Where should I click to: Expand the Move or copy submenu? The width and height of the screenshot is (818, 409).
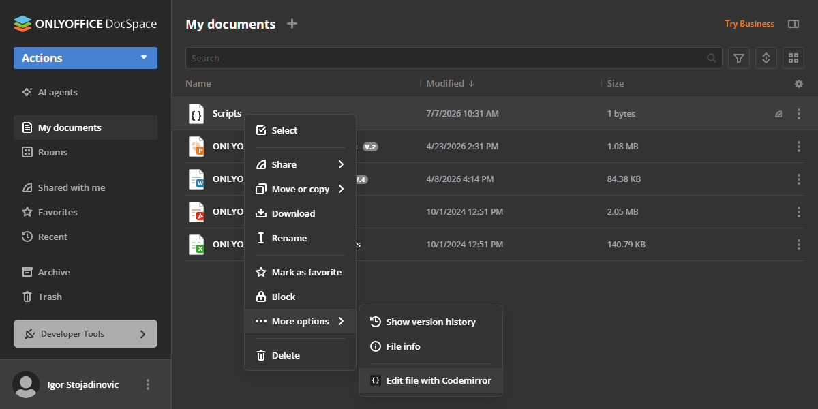click(300, 189)
